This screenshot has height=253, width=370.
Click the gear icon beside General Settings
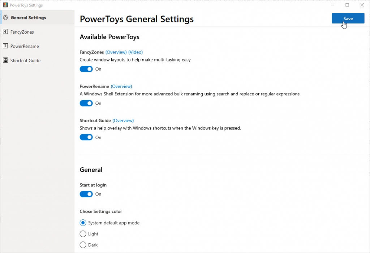point(6,17)
